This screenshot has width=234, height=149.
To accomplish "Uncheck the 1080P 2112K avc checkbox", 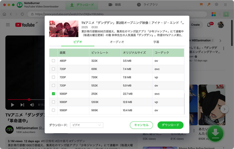I will (53, 94).
